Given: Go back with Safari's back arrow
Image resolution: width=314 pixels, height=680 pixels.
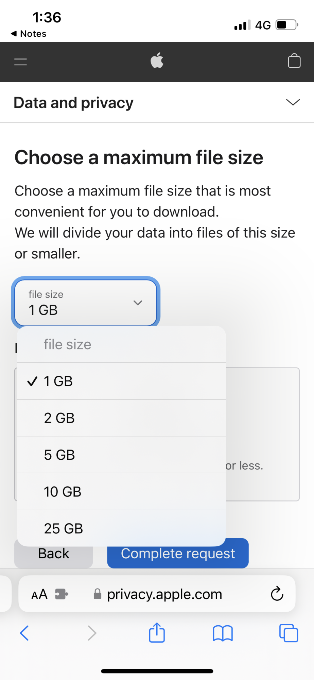Looking at the screenshot, I should tap(24, 633).
